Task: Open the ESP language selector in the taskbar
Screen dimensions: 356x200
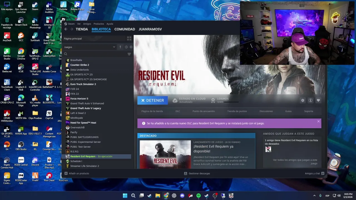Action: (x=327, y=196)
